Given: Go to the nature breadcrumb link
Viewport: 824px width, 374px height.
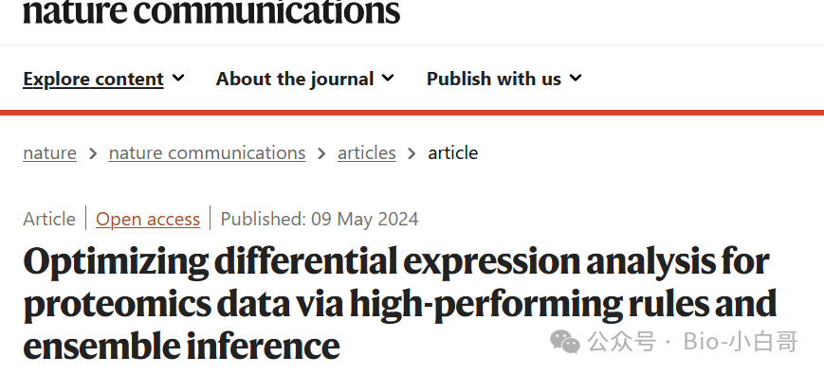Looking at the screenshot, I should (x=50, y=153).
